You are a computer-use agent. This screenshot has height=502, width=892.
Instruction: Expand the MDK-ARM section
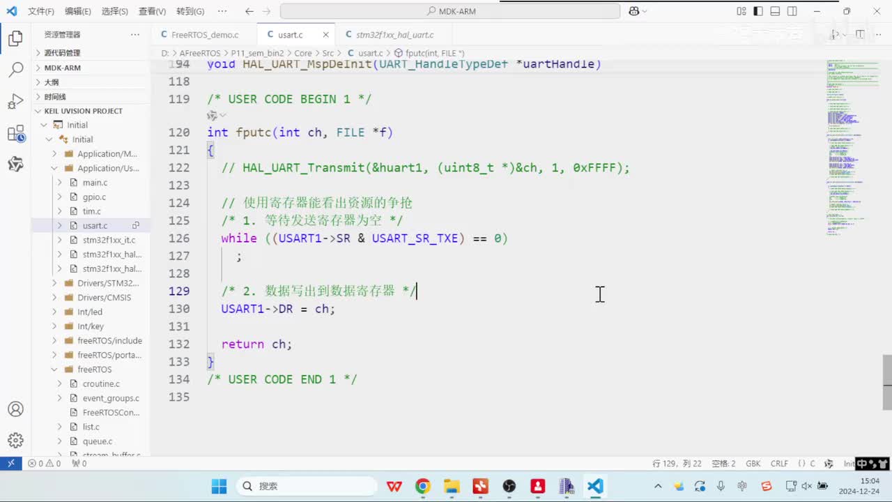tap(91, 68)
